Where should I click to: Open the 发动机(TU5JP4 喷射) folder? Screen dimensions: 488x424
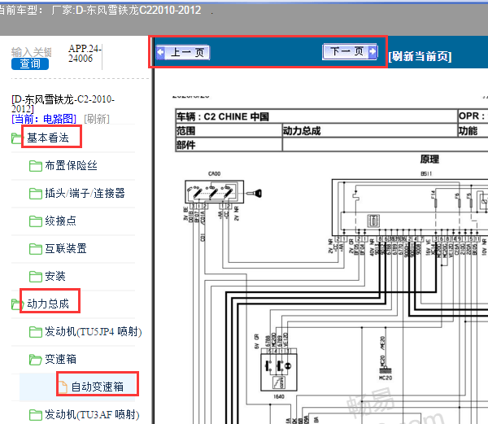point(94,331)
